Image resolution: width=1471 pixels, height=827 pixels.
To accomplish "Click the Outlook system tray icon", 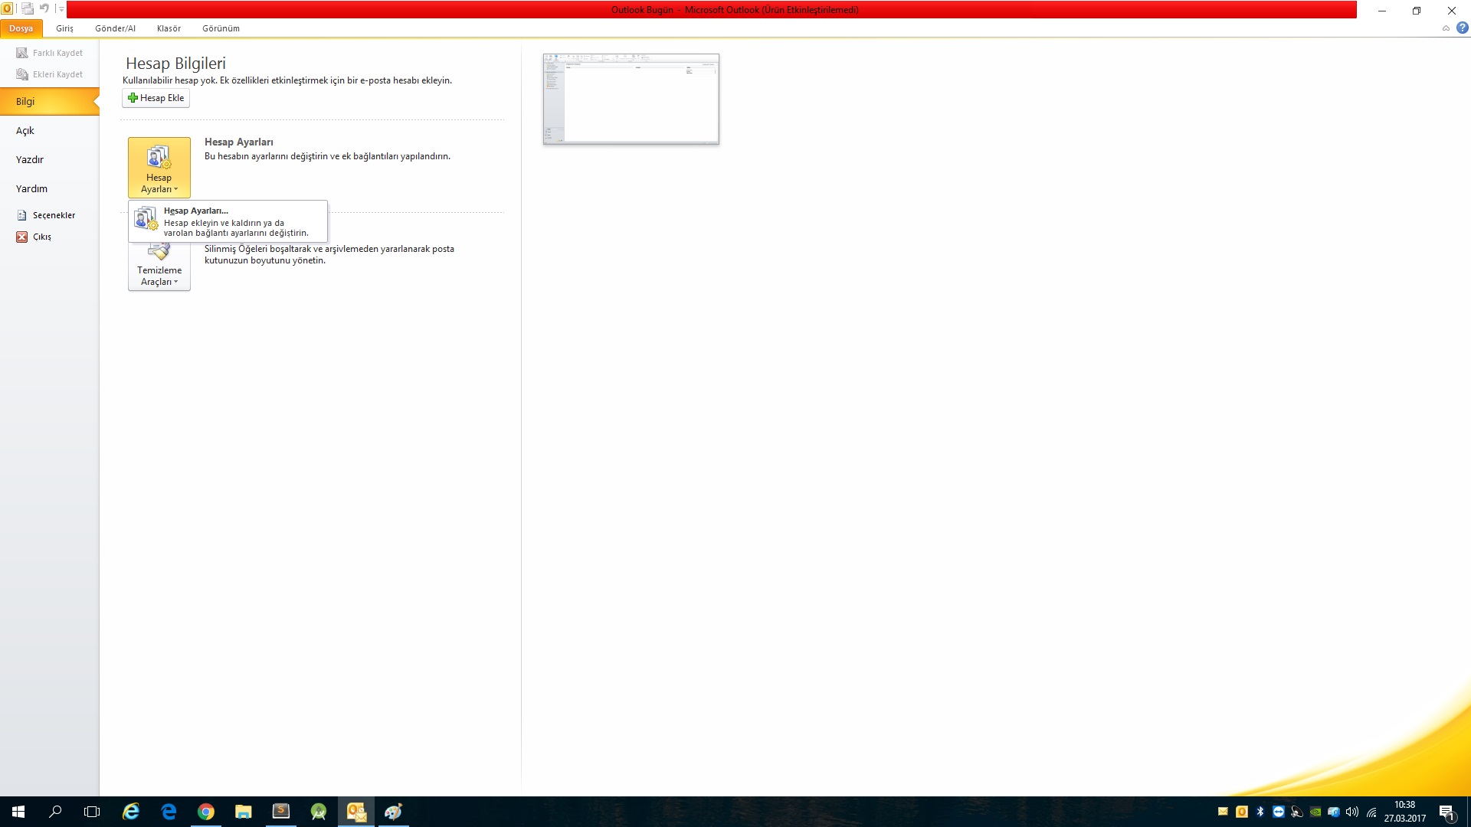I will coord(1242,812).
